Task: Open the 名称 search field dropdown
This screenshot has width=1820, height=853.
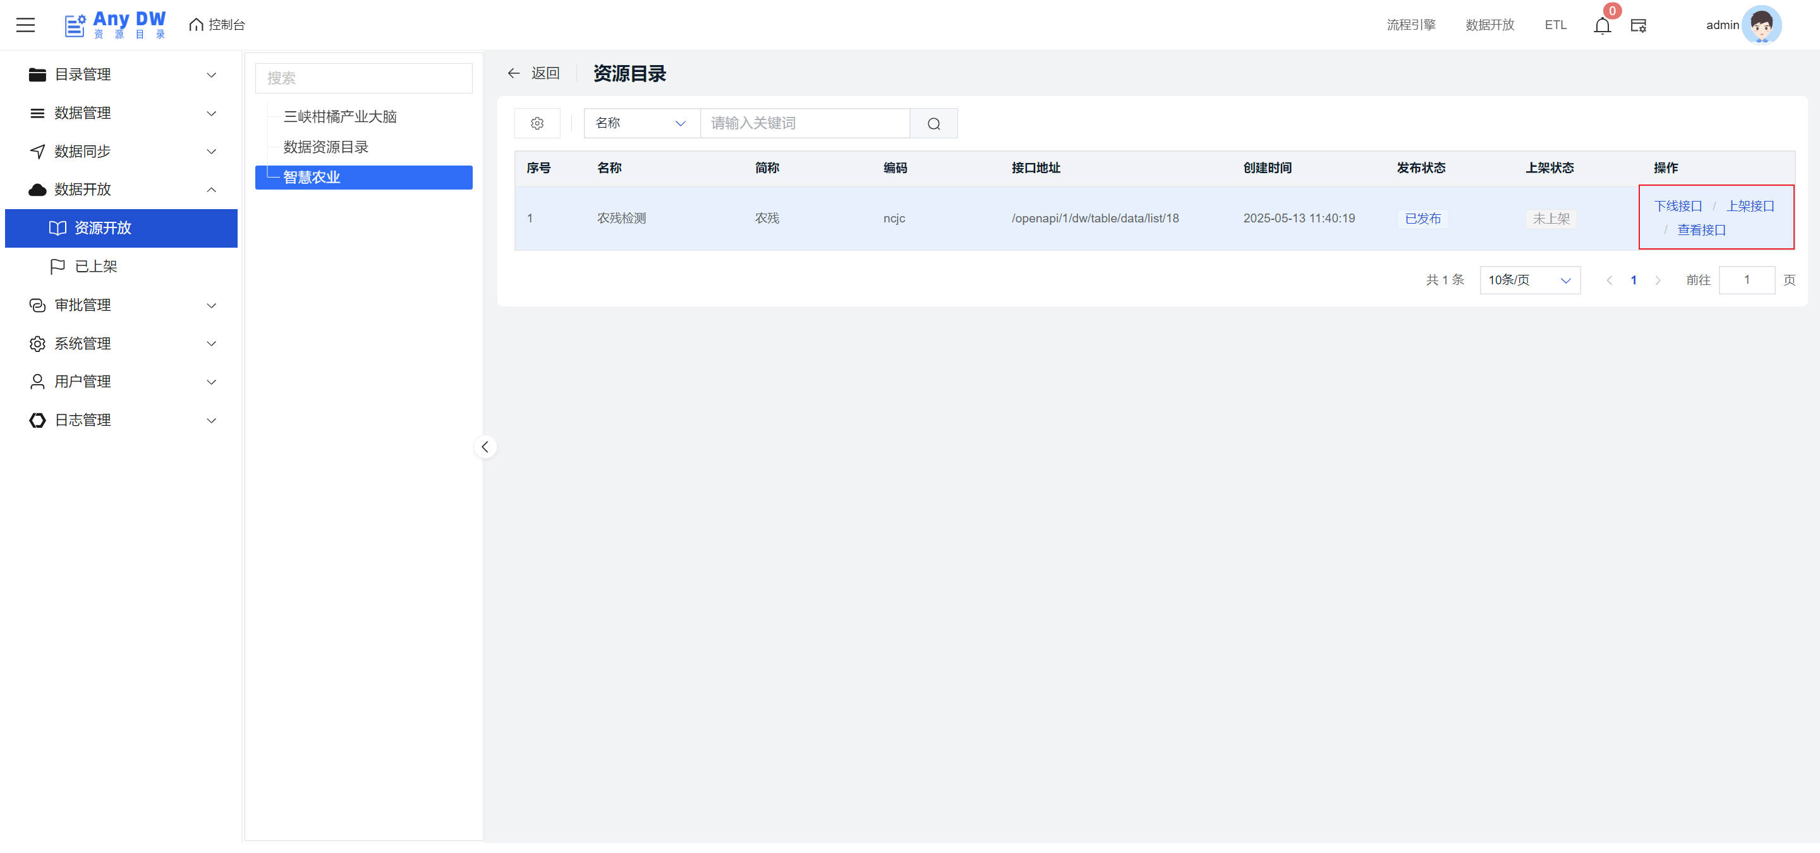Action: coord(641,124)
